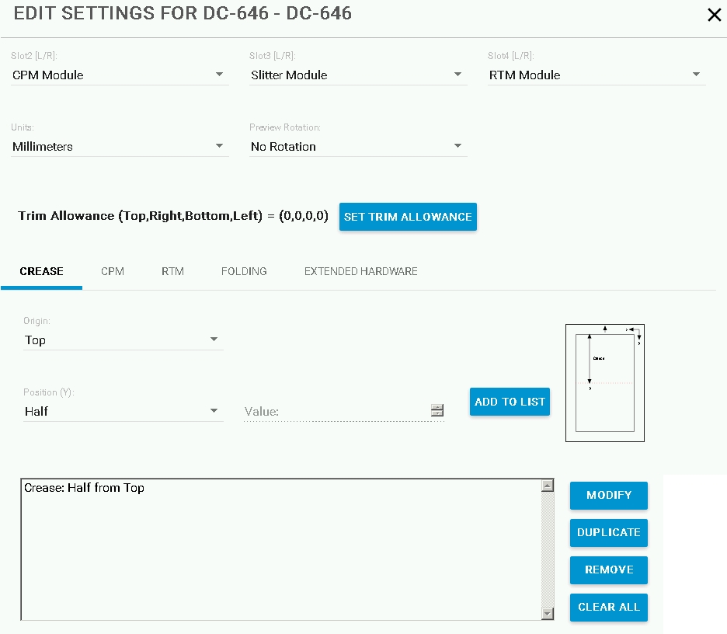
Task: Click the CLEAR ALL button
Action: 608,607
